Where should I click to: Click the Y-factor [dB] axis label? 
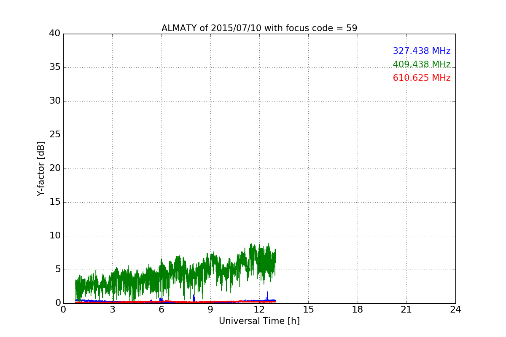click(41, 168)
